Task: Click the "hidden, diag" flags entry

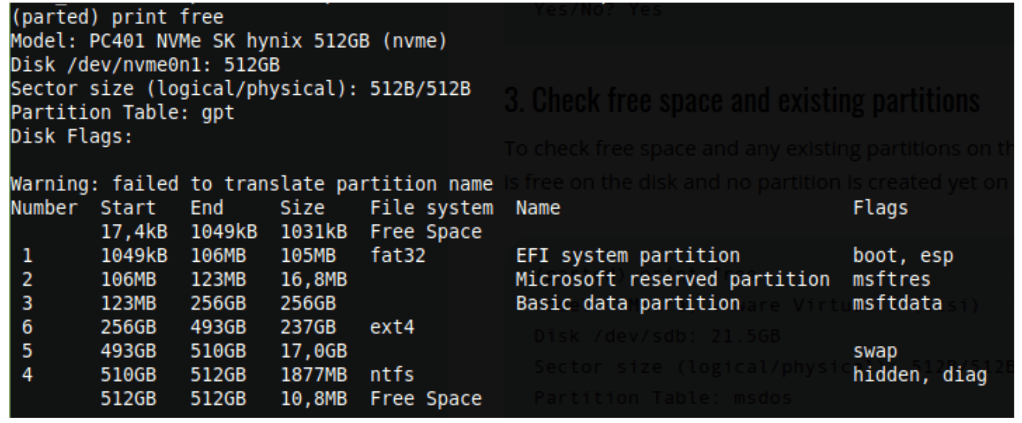Action: click(919, 376)
